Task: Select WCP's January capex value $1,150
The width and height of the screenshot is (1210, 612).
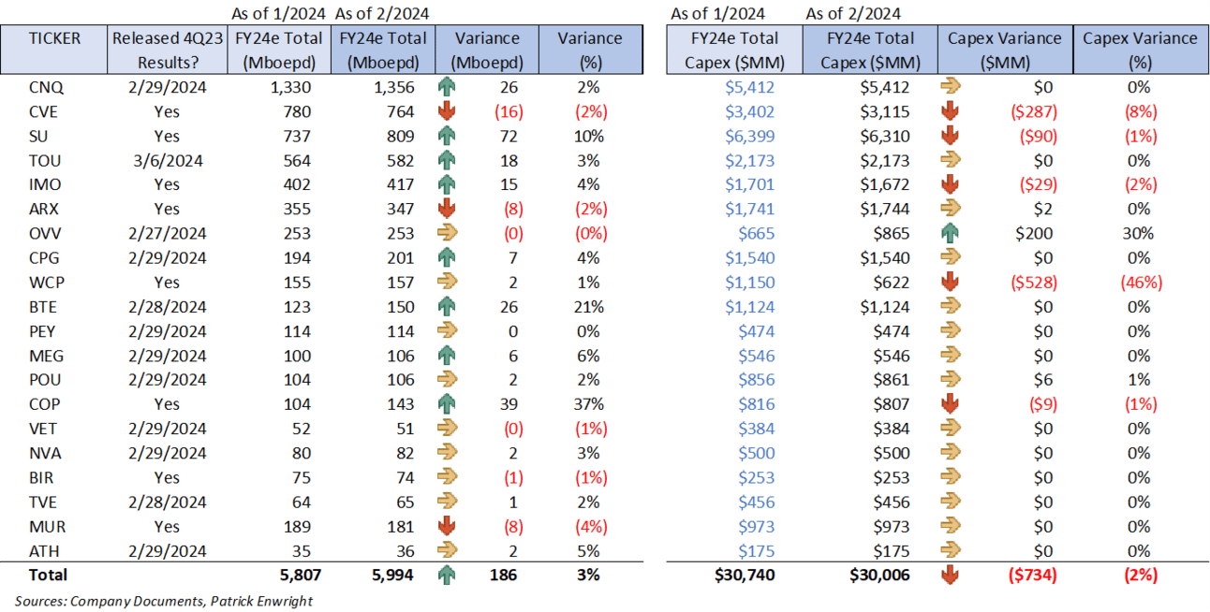Action: click(749, 282)
